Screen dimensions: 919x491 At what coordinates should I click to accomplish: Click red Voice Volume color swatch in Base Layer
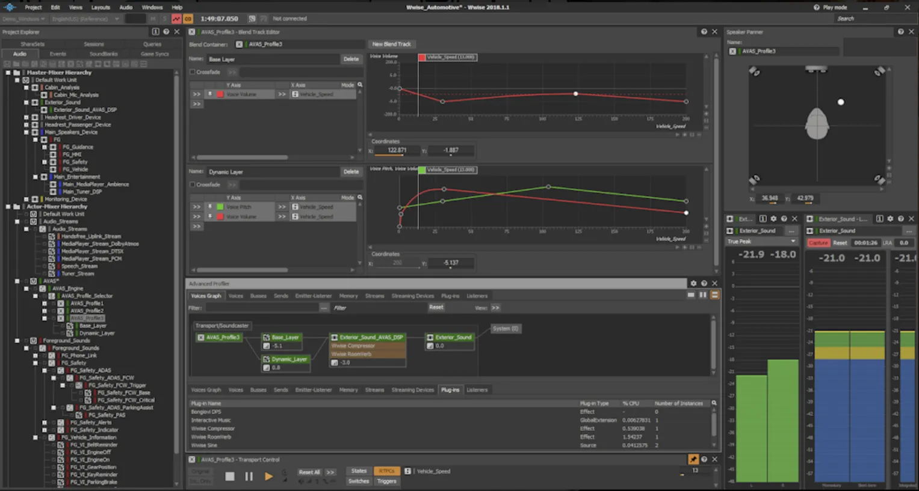click(x=220, y=94)
